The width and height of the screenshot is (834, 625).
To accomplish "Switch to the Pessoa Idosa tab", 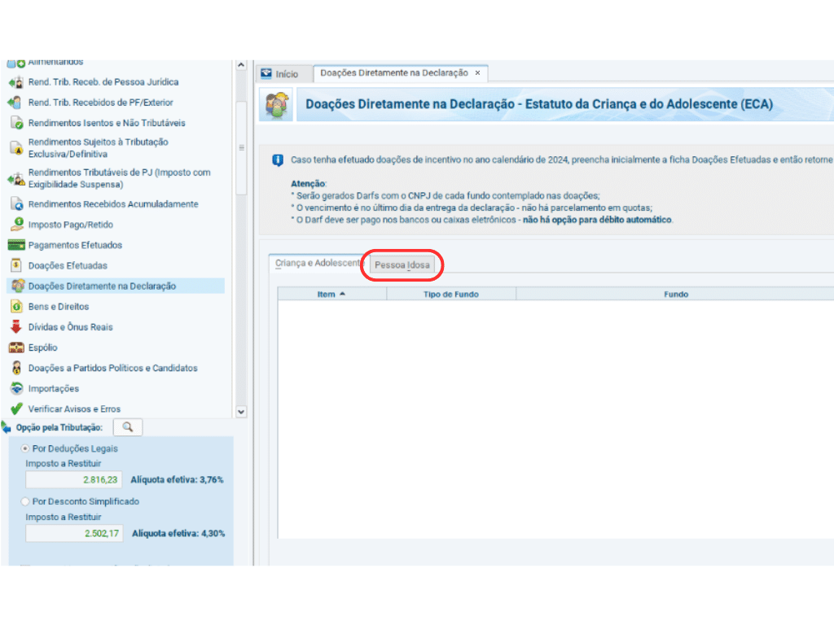I will point(402,265).
